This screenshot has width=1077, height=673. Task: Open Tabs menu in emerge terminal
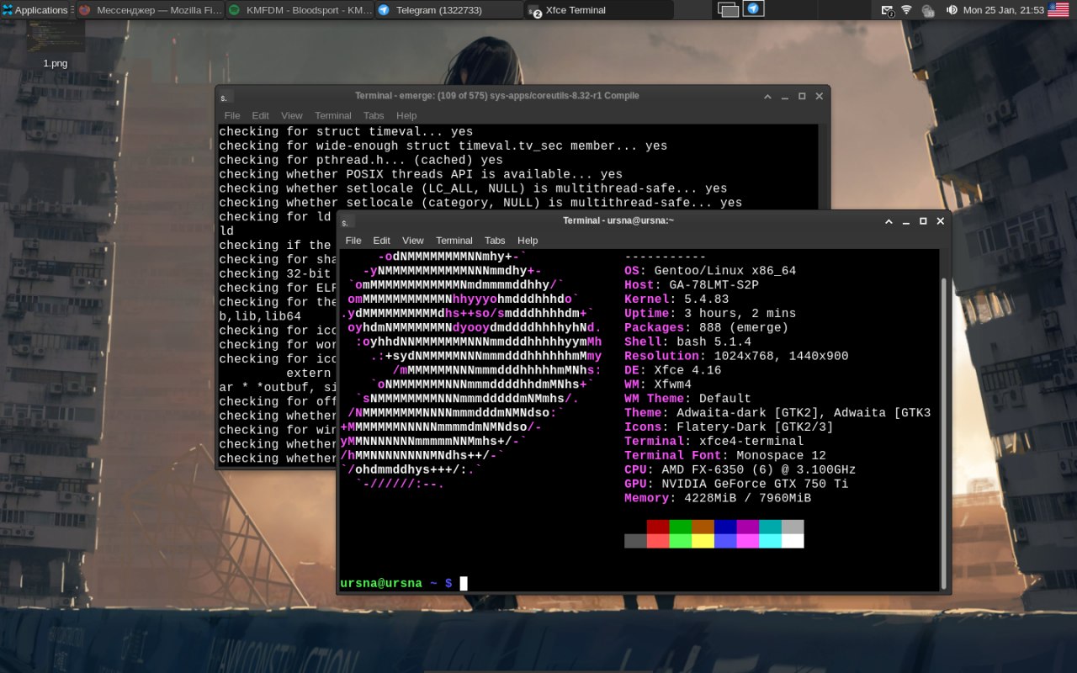(374, 115)
